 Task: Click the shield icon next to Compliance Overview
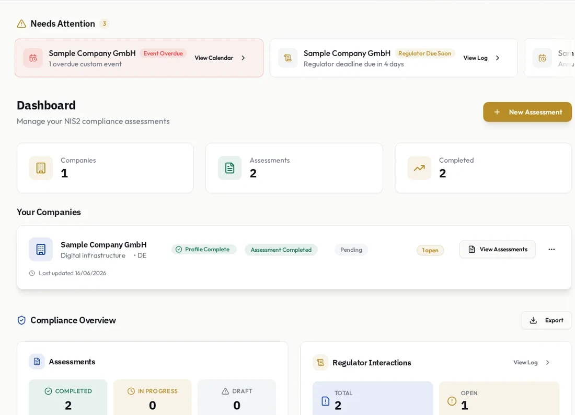point(21,320)
